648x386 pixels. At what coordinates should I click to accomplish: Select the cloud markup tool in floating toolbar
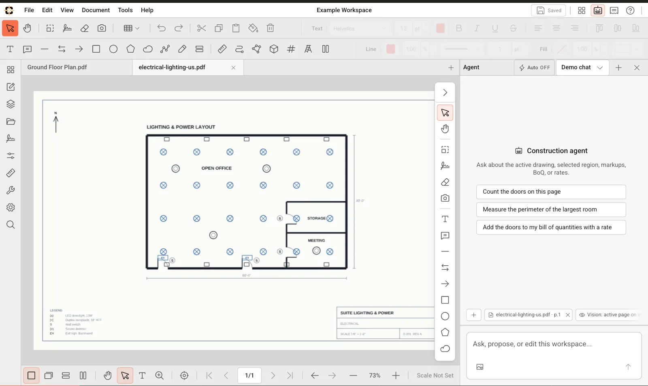445,349
